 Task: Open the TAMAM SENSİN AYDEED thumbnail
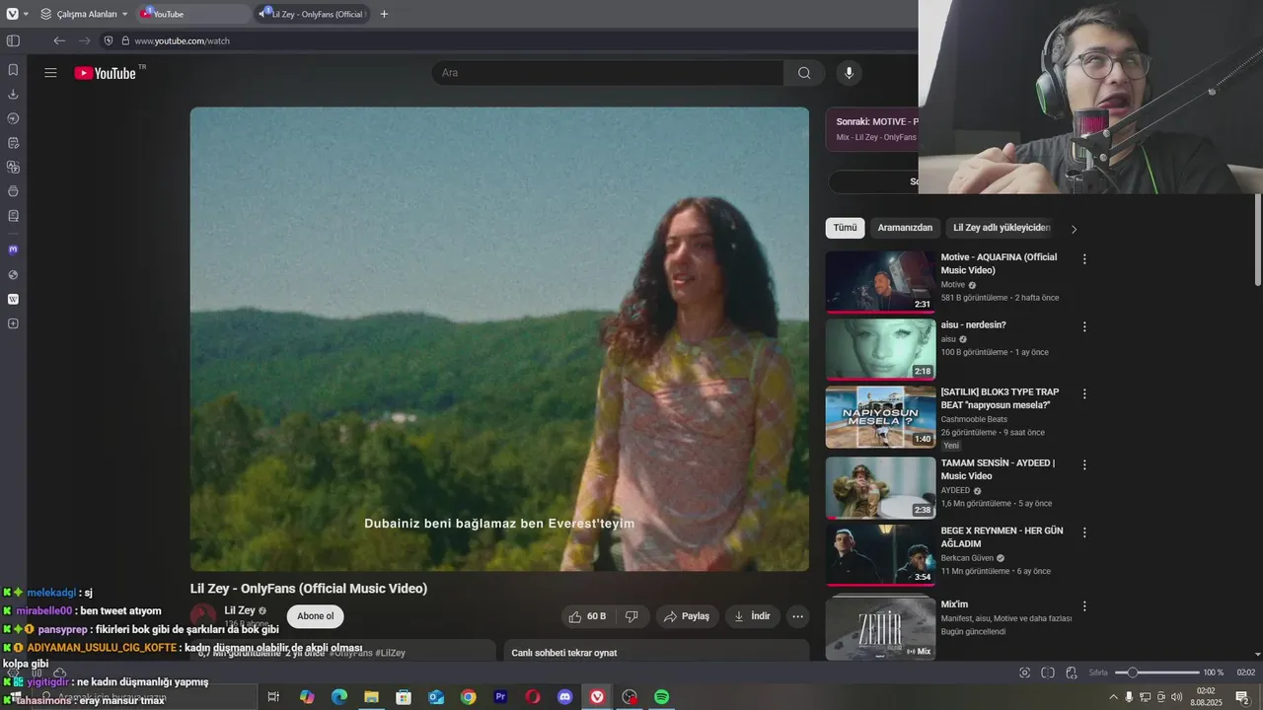point(880,487)
